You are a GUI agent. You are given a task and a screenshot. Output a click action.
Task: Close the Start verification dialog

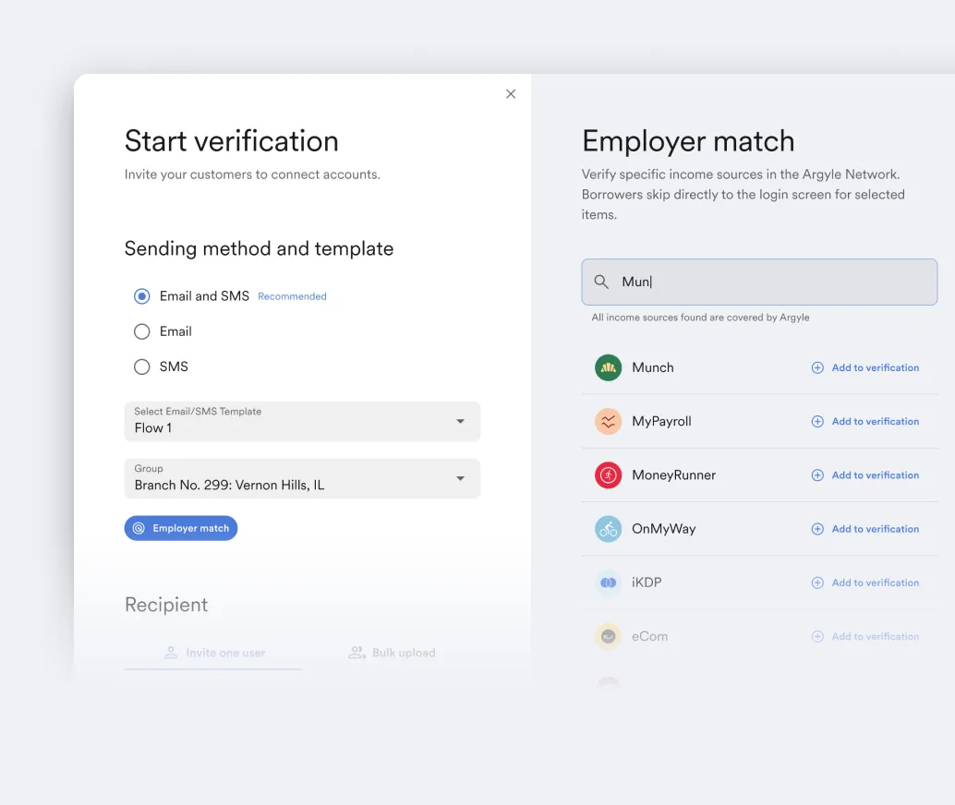[x=511, y=94]
